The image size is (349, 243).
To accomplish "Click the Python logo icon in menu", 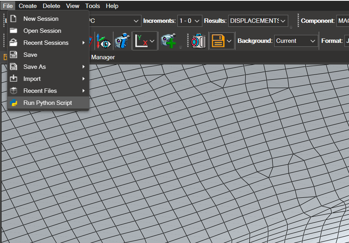I will click(14, 103).
